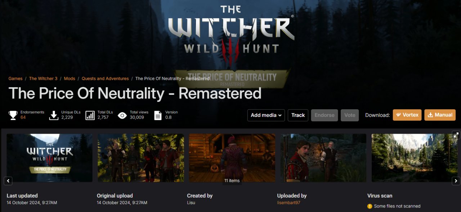This screenshot has height=212, width=461.
Task: Click the greyed-out Endorse button
Action: tap(325, 115)
